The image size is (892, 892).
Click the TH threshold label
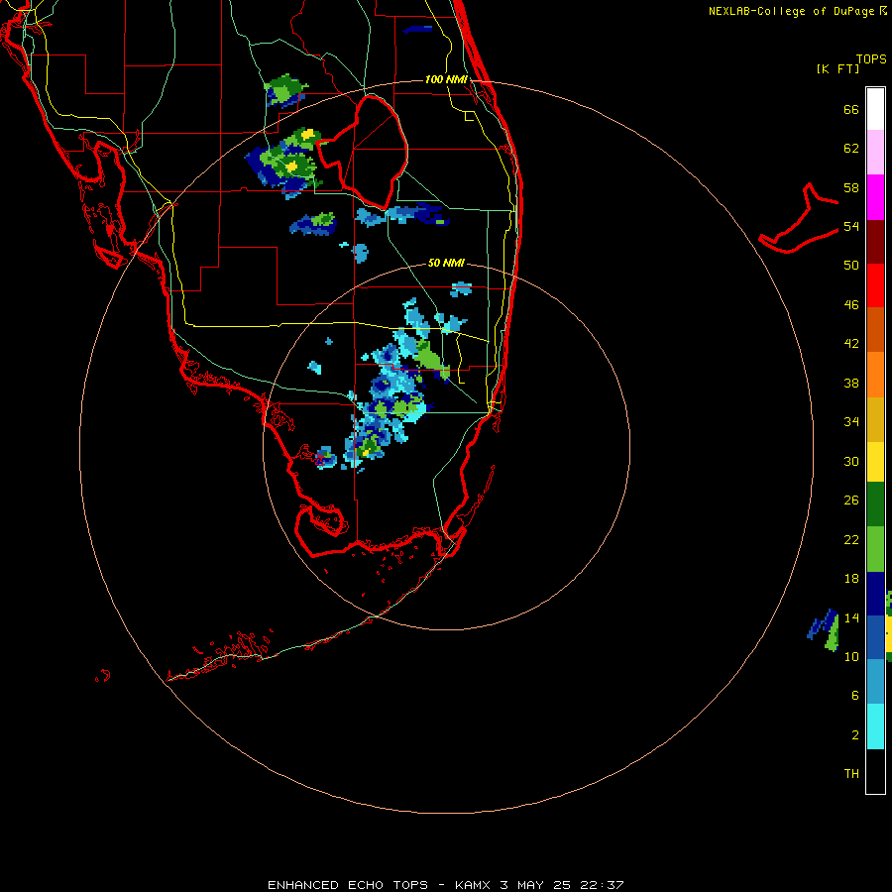click(x=851, y=774)
